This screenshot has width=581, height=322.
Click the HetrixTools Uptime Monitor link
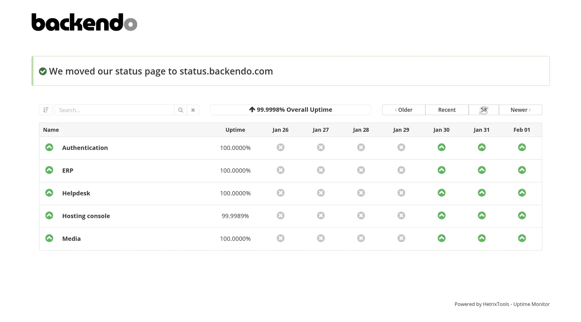click(x=502, y=304)
